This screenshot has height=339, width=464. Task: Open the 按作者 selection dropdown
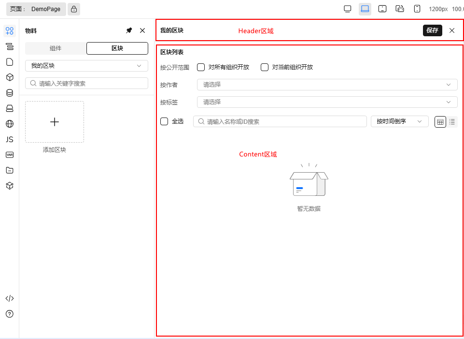(327, 84)
